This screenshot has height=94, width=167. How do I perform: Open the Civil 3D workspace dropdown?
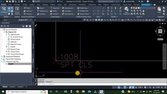click(43, 1)
